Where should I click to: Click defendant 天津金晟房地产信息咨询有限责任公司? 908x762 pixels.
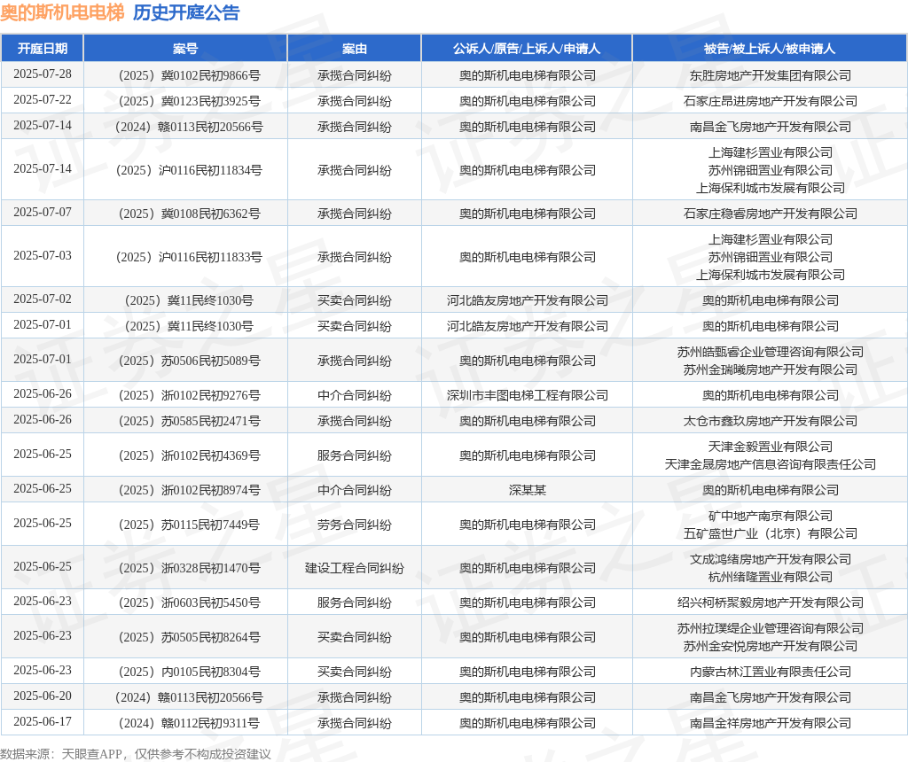(771, 464)
